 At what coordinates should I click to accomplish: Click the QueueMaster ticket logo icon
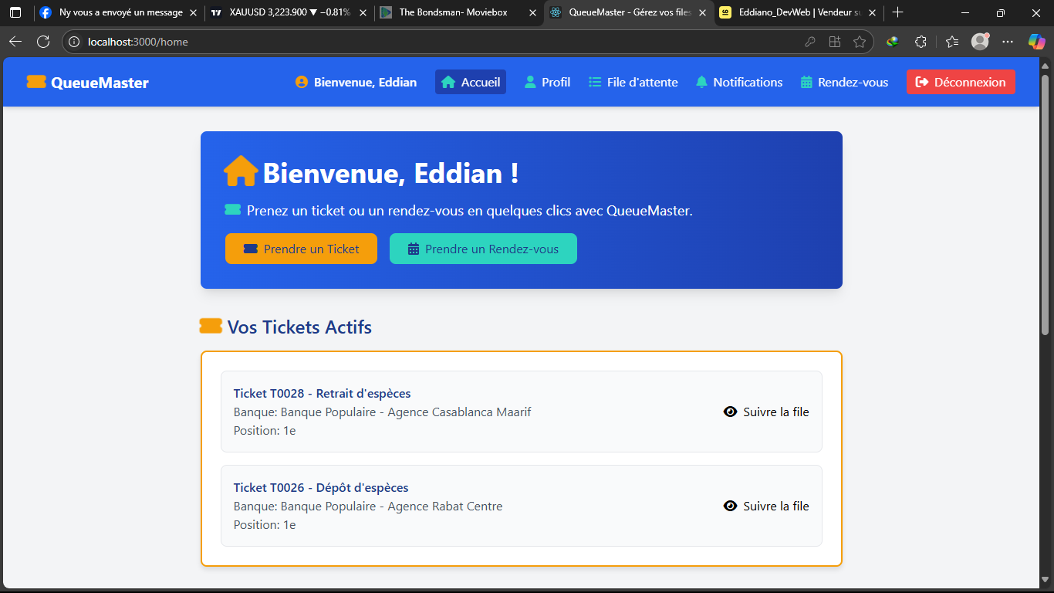[36, 82]
